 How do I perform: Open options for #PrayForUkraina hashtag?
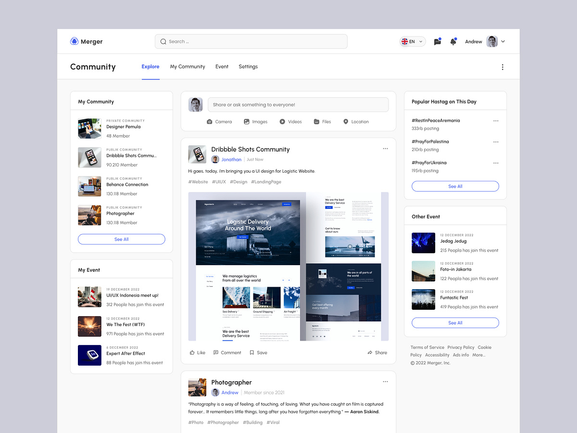point(496,163)
